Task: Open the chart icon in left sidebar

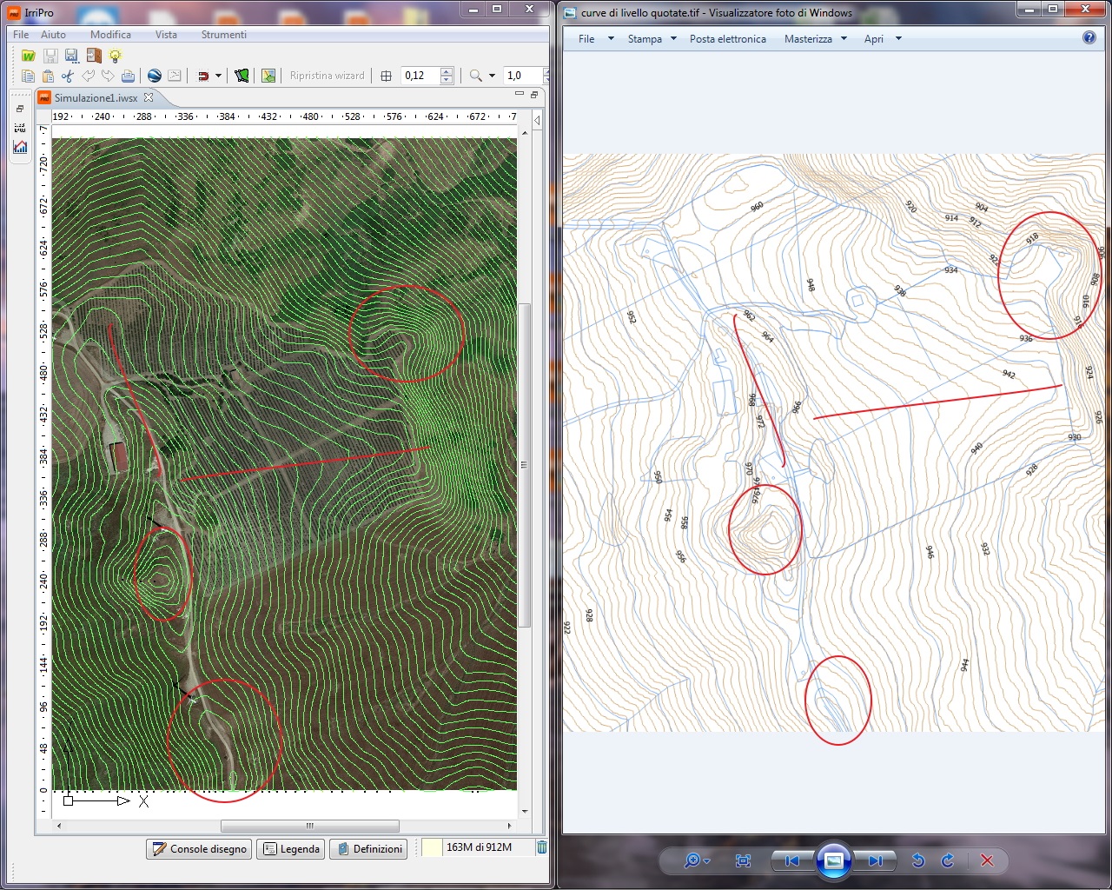Action: tap(20, 147)
